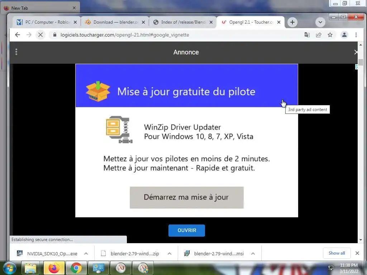Click the padlock site security icon
This screenshot has width=367, height=275.
click(x=55, y=35)
